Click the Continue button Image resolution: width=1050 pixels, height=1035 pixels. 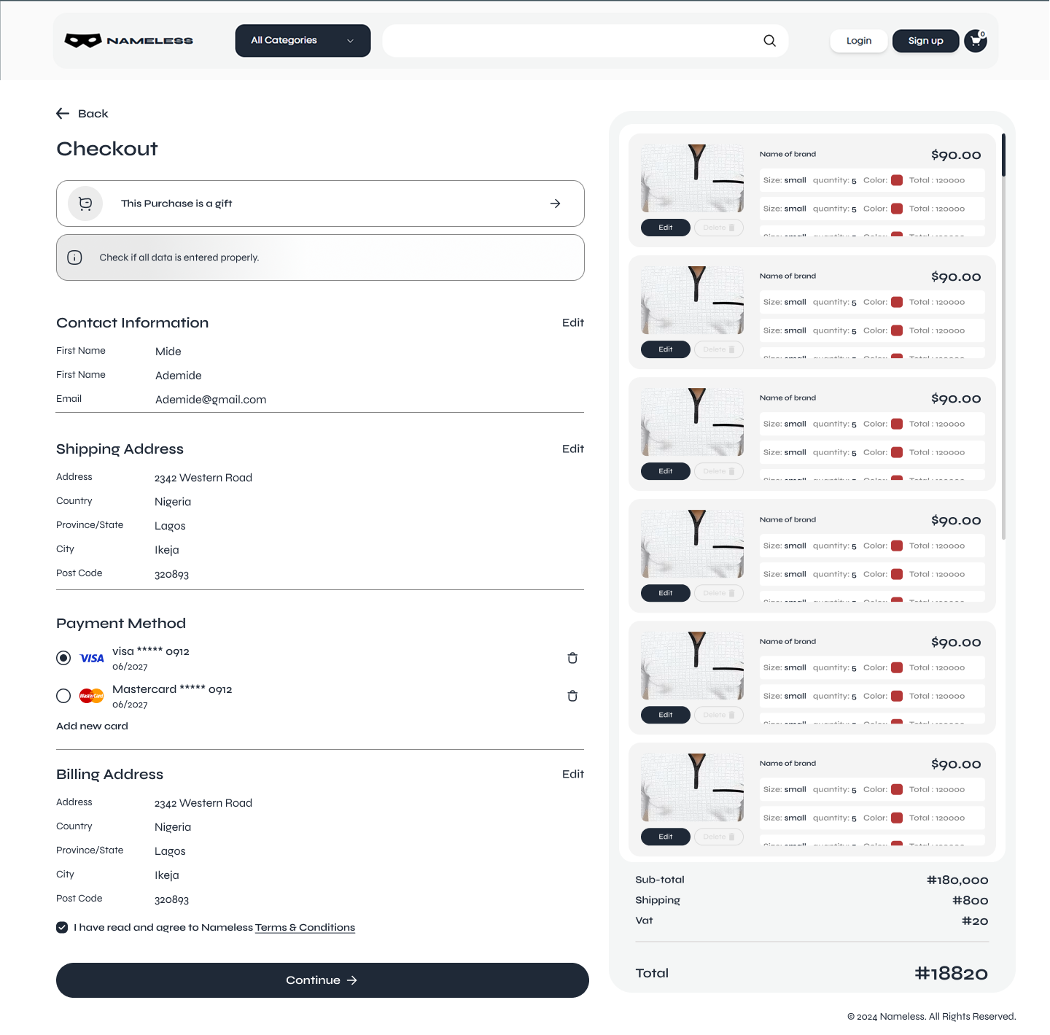point(322,980)
